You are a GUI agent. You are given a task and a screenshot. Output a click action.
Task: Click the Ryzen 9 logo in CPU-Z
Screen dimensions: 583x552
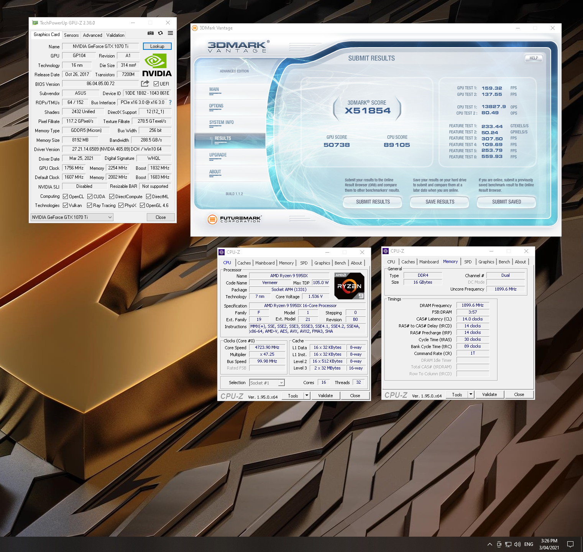pyautogui.click(x=349, y=286)
